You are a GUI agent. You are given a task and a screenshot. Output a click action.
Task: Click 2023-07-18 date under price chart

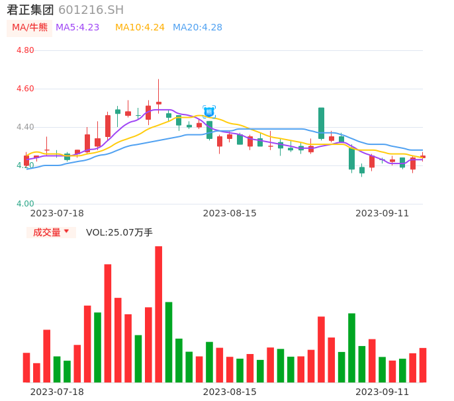(57, 213)
